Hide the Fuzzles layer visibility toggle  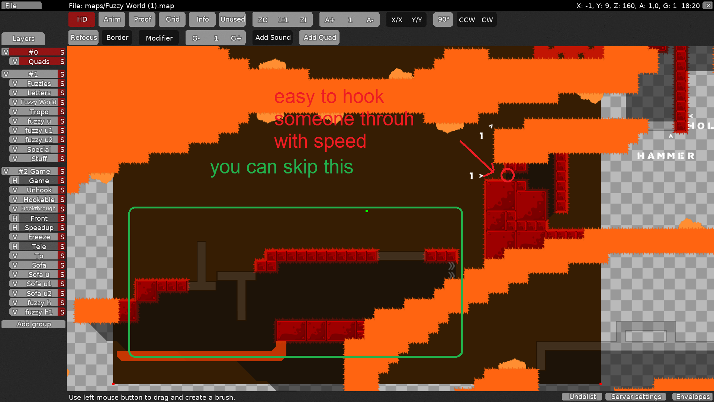pos(15,83)
